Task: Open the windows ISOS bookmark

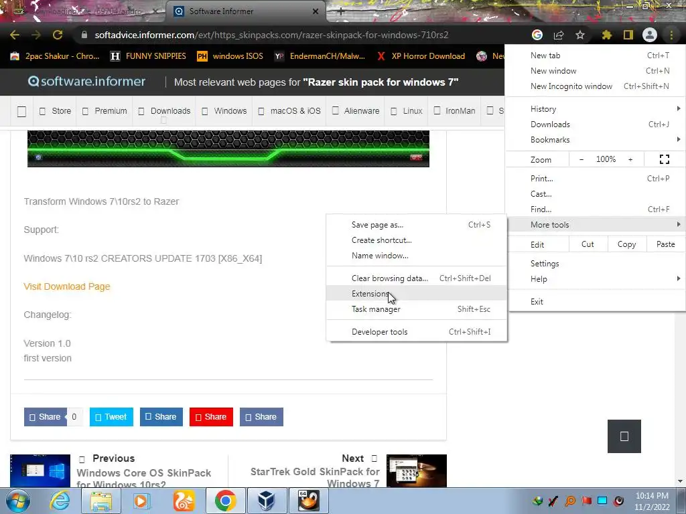Action: coord(230,56)
